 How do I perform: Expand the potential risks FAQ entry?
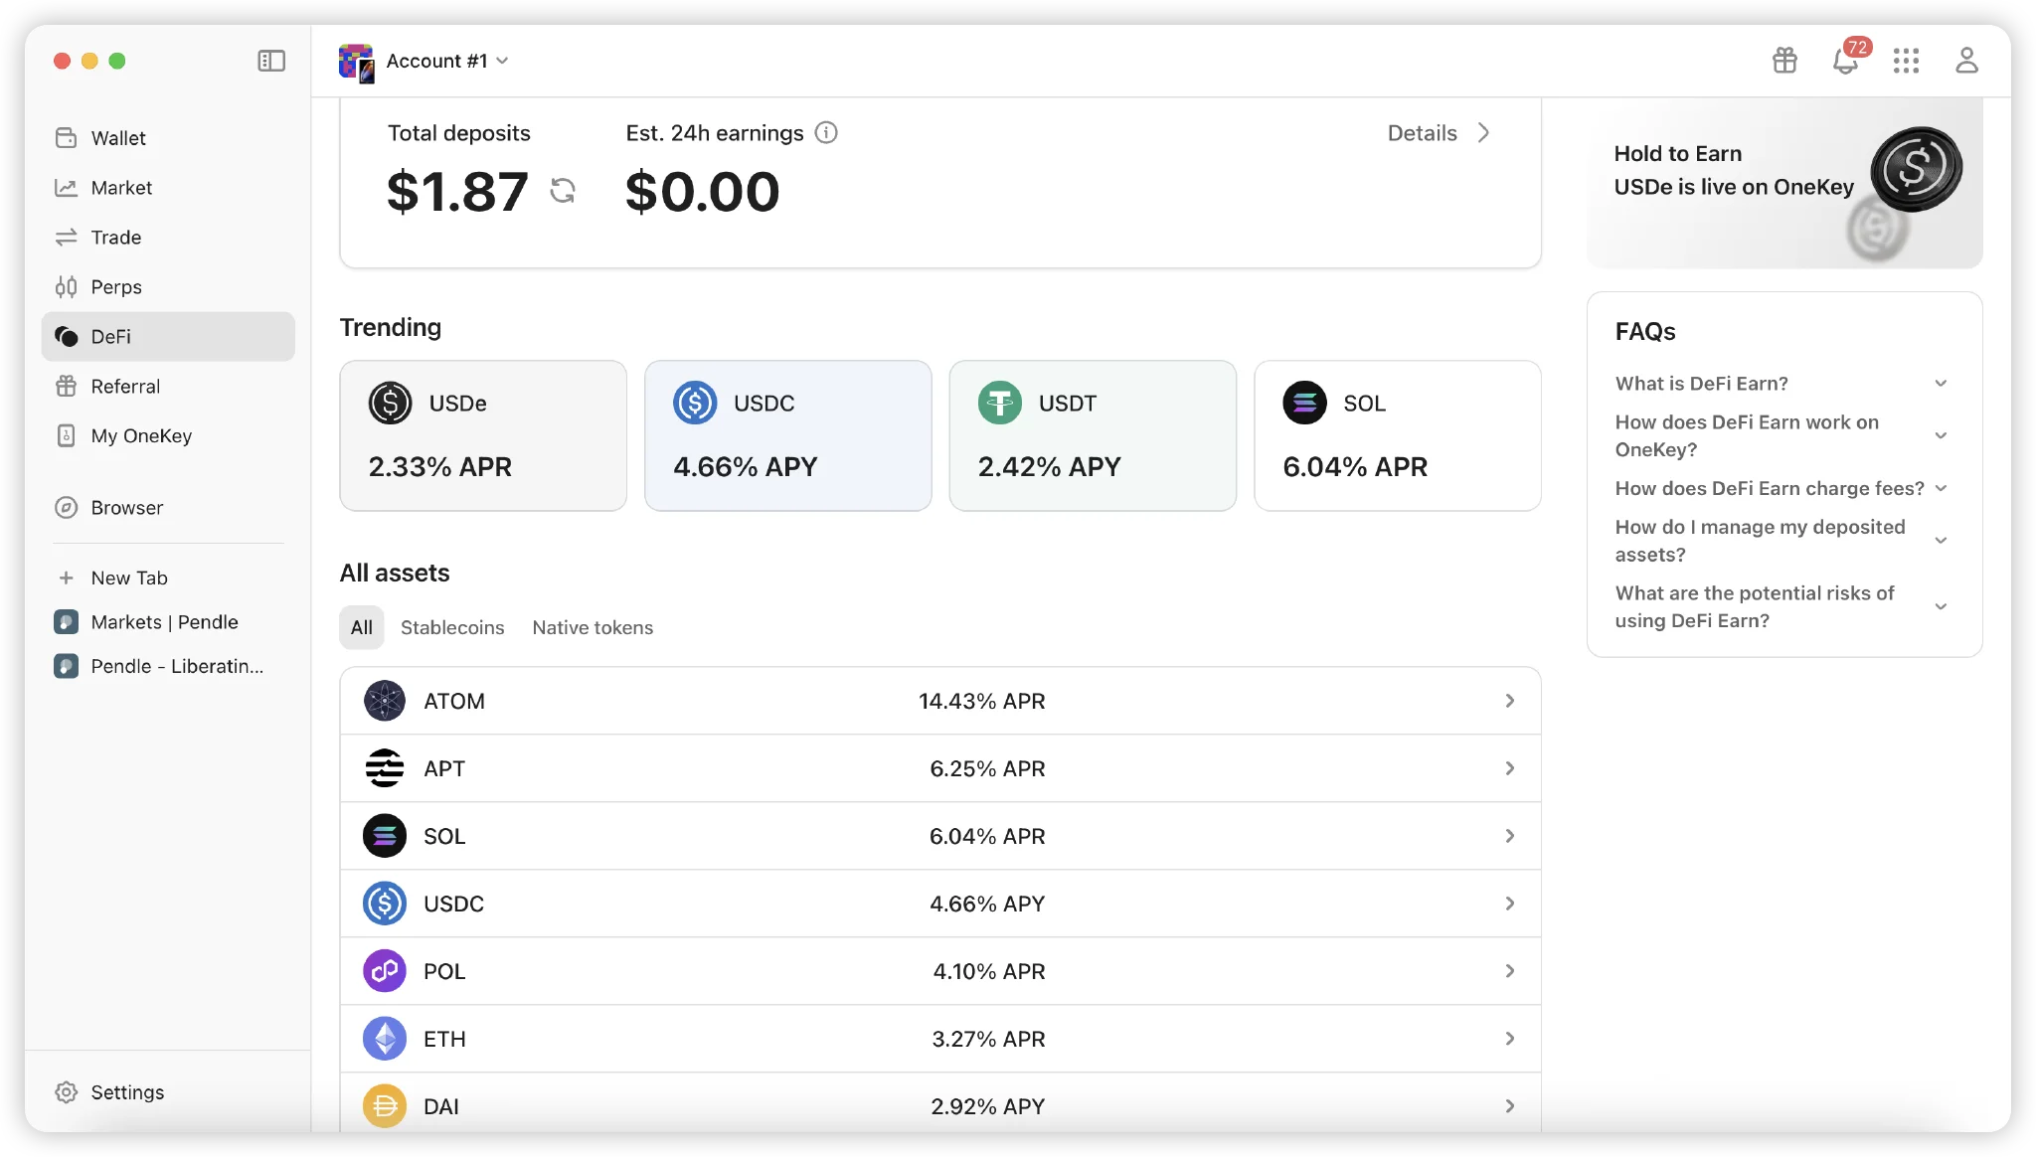click(1780, 606)
